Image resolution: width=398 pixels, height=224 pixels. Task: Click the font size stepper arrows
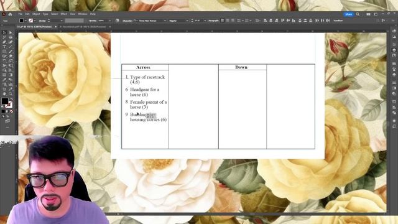pos(192,21)
